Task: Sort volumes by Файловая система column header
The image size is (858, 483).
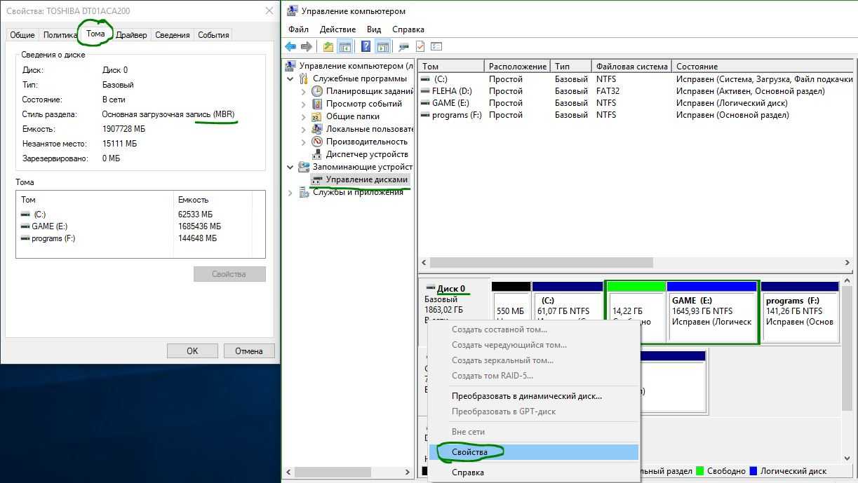Action: [x=631, y=67]
